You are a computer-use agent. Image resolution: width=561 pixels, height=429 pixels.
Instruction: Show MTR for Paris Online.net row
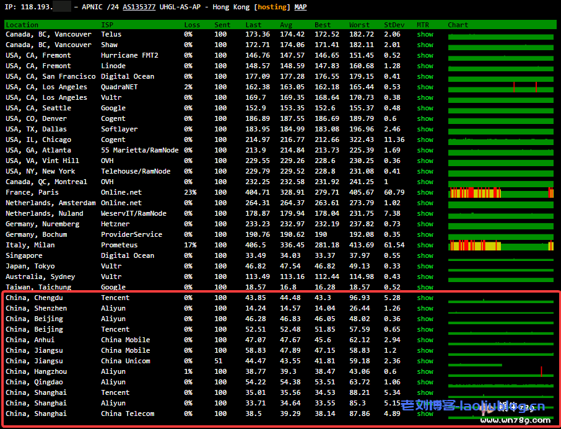click(425, 193)
